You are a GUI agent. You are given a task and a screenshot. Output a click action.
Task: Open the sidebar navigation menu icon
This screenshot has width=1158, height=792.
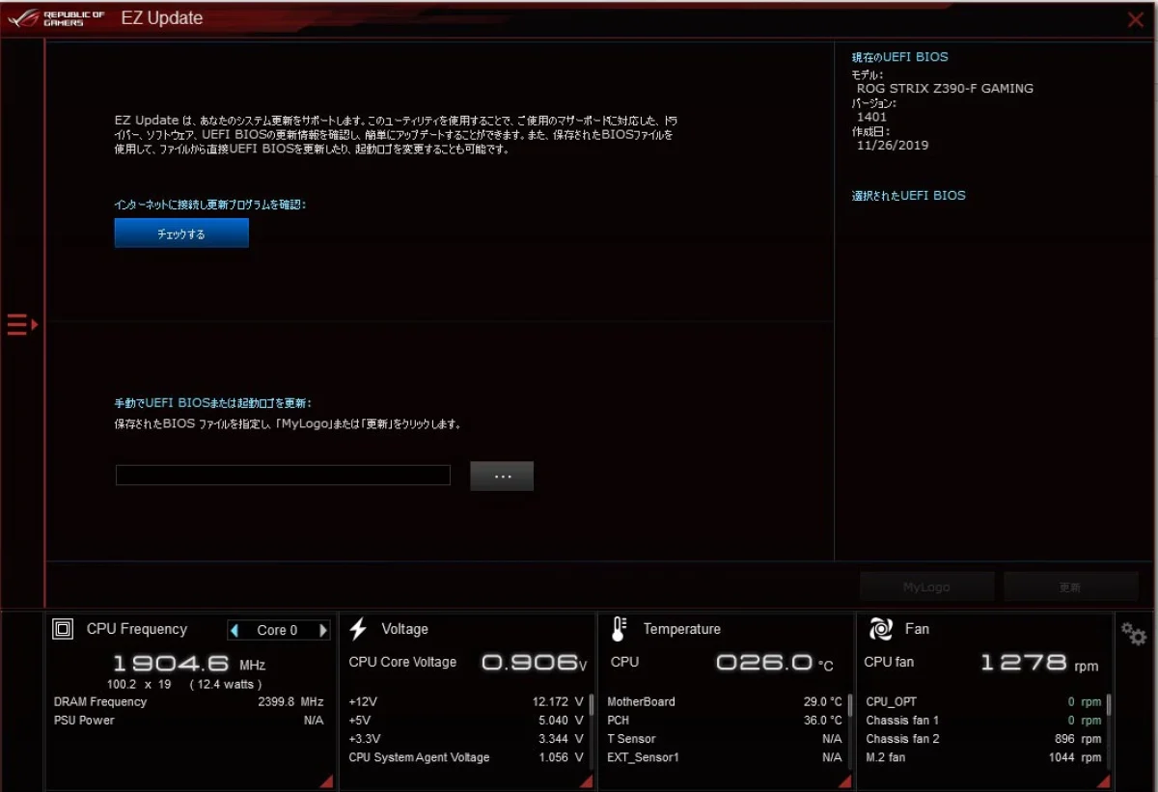point(15,324)
